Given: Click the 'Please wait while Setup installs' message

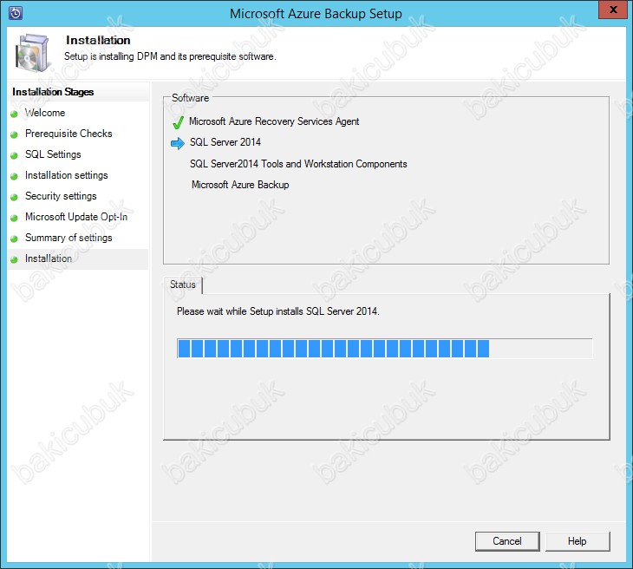Looking at the screenshot, I should (278, 311).
